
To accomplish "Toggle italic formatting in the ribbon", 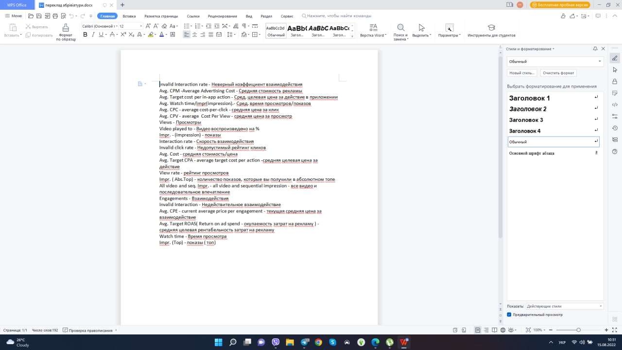I will click(x=93, y=35).
